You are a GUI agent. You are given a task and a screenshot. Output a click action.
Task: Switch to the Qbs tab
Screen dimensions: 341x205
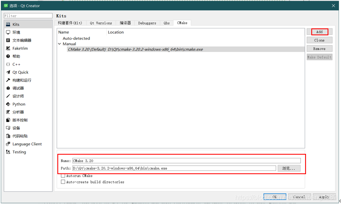[x=166, y=23]
